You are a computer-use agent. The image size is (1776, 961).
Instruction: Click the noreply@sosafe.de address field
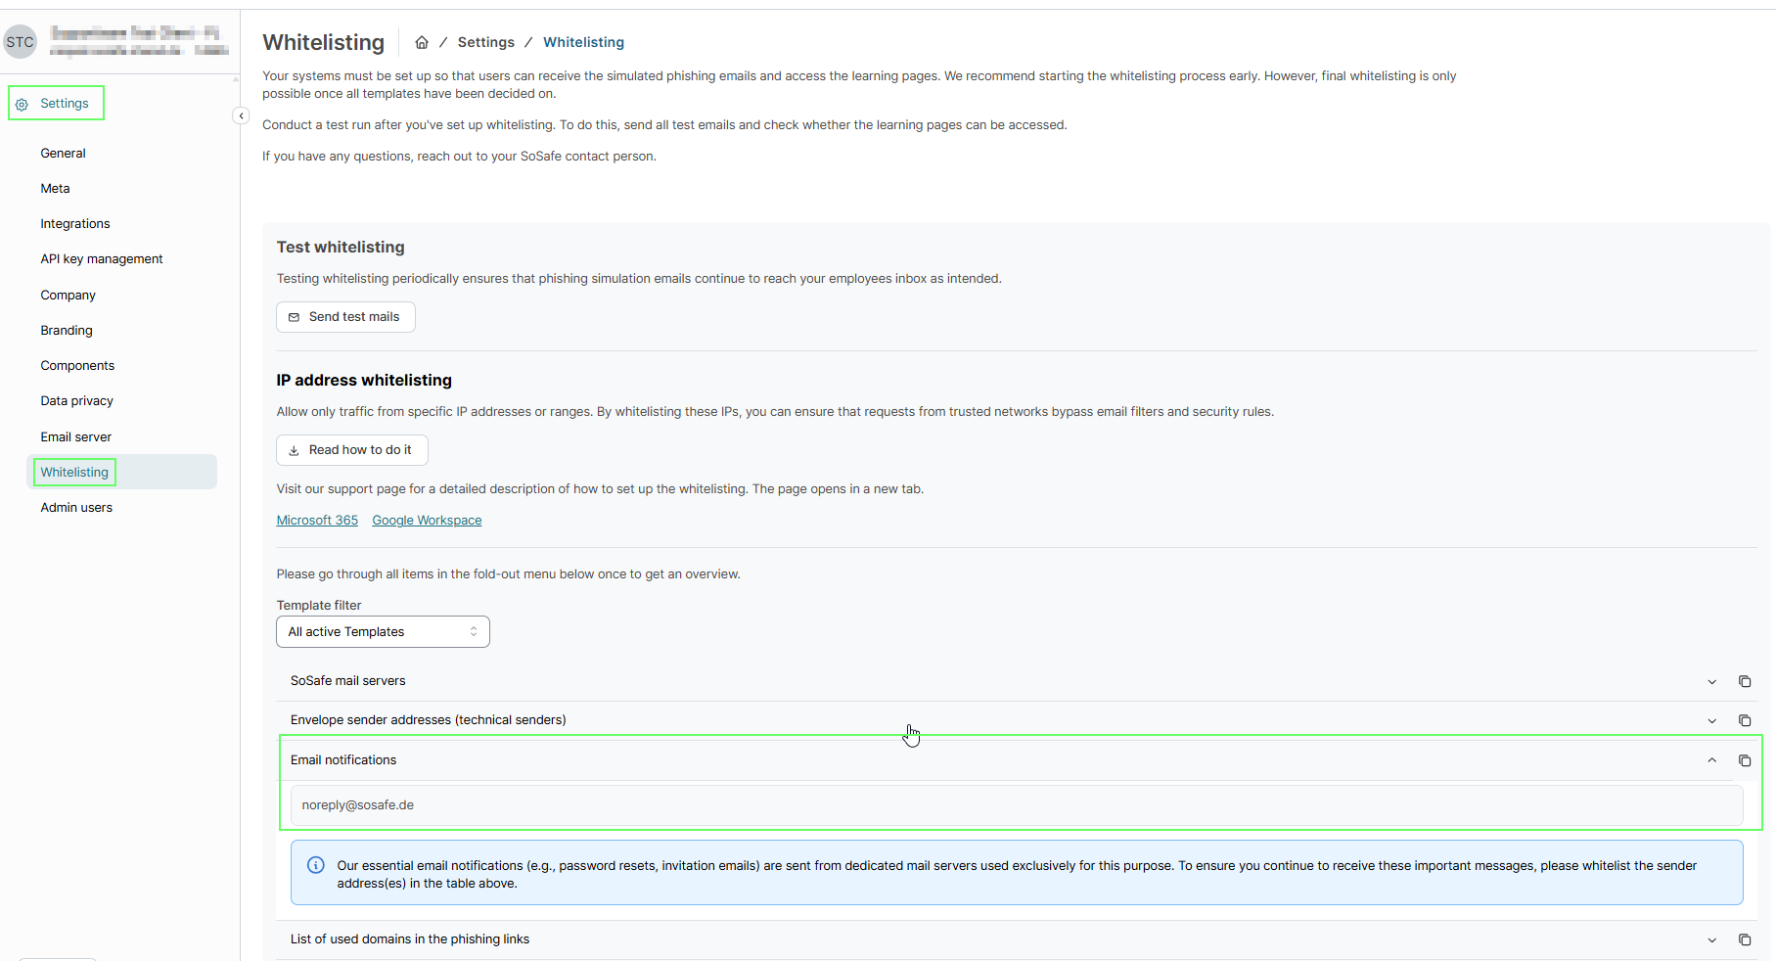[1016, 805]
